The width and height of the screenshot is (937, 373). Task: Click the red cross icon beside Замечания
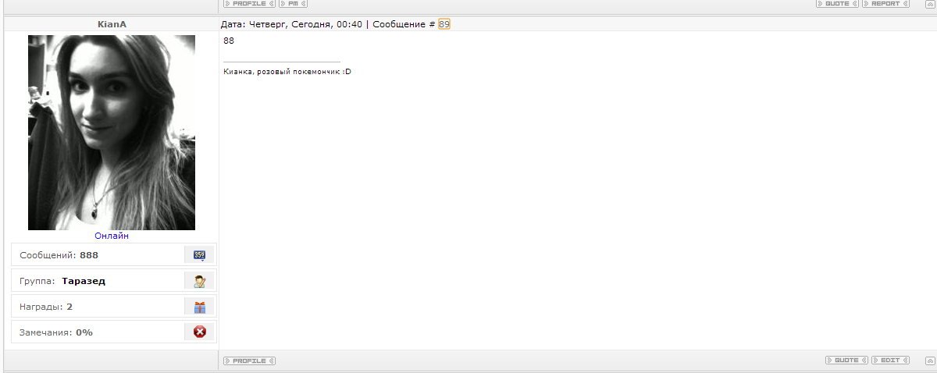[x=199, y=332]
